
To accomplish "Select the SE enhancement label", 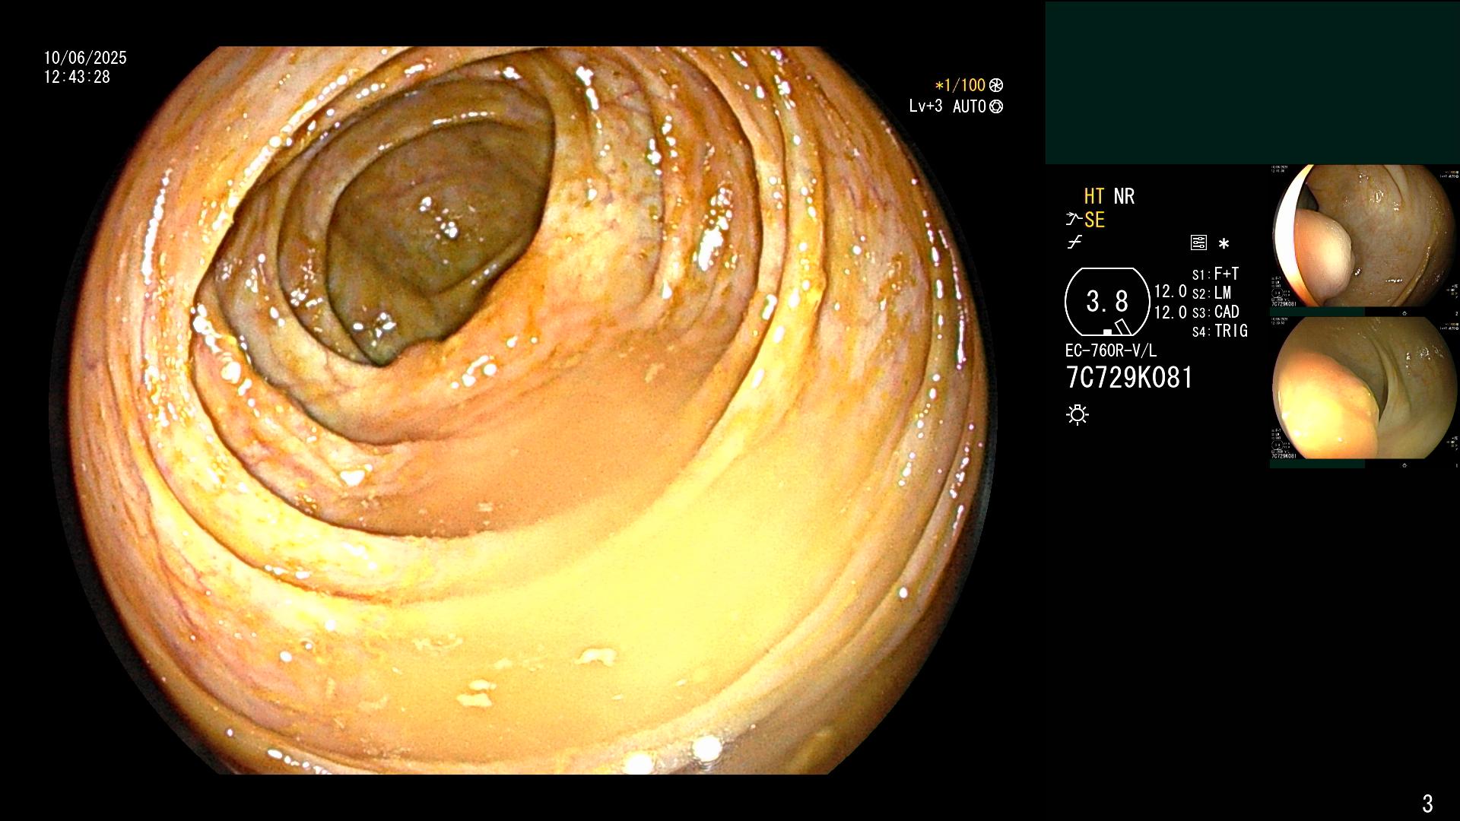I will pyautogui.click(x=1094, y=220).
